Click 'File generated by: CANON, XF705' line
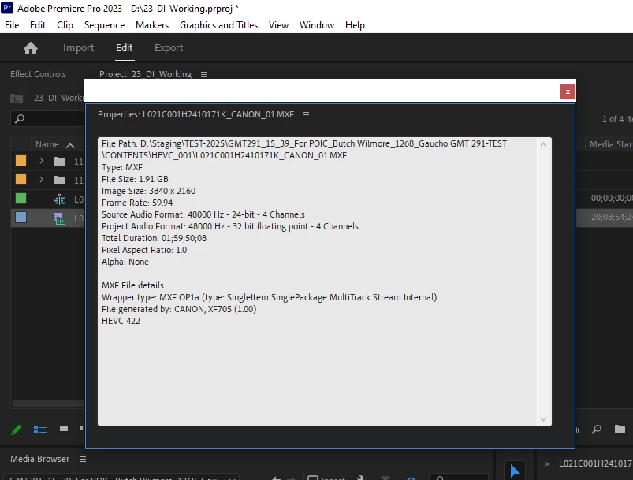The height and width of the screenshot is (480, 633). coord(179,309)
